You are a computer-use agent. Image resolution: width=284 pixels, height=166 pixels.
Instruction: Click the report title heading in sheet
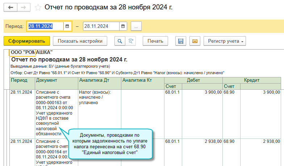click(x=70, y=59)
